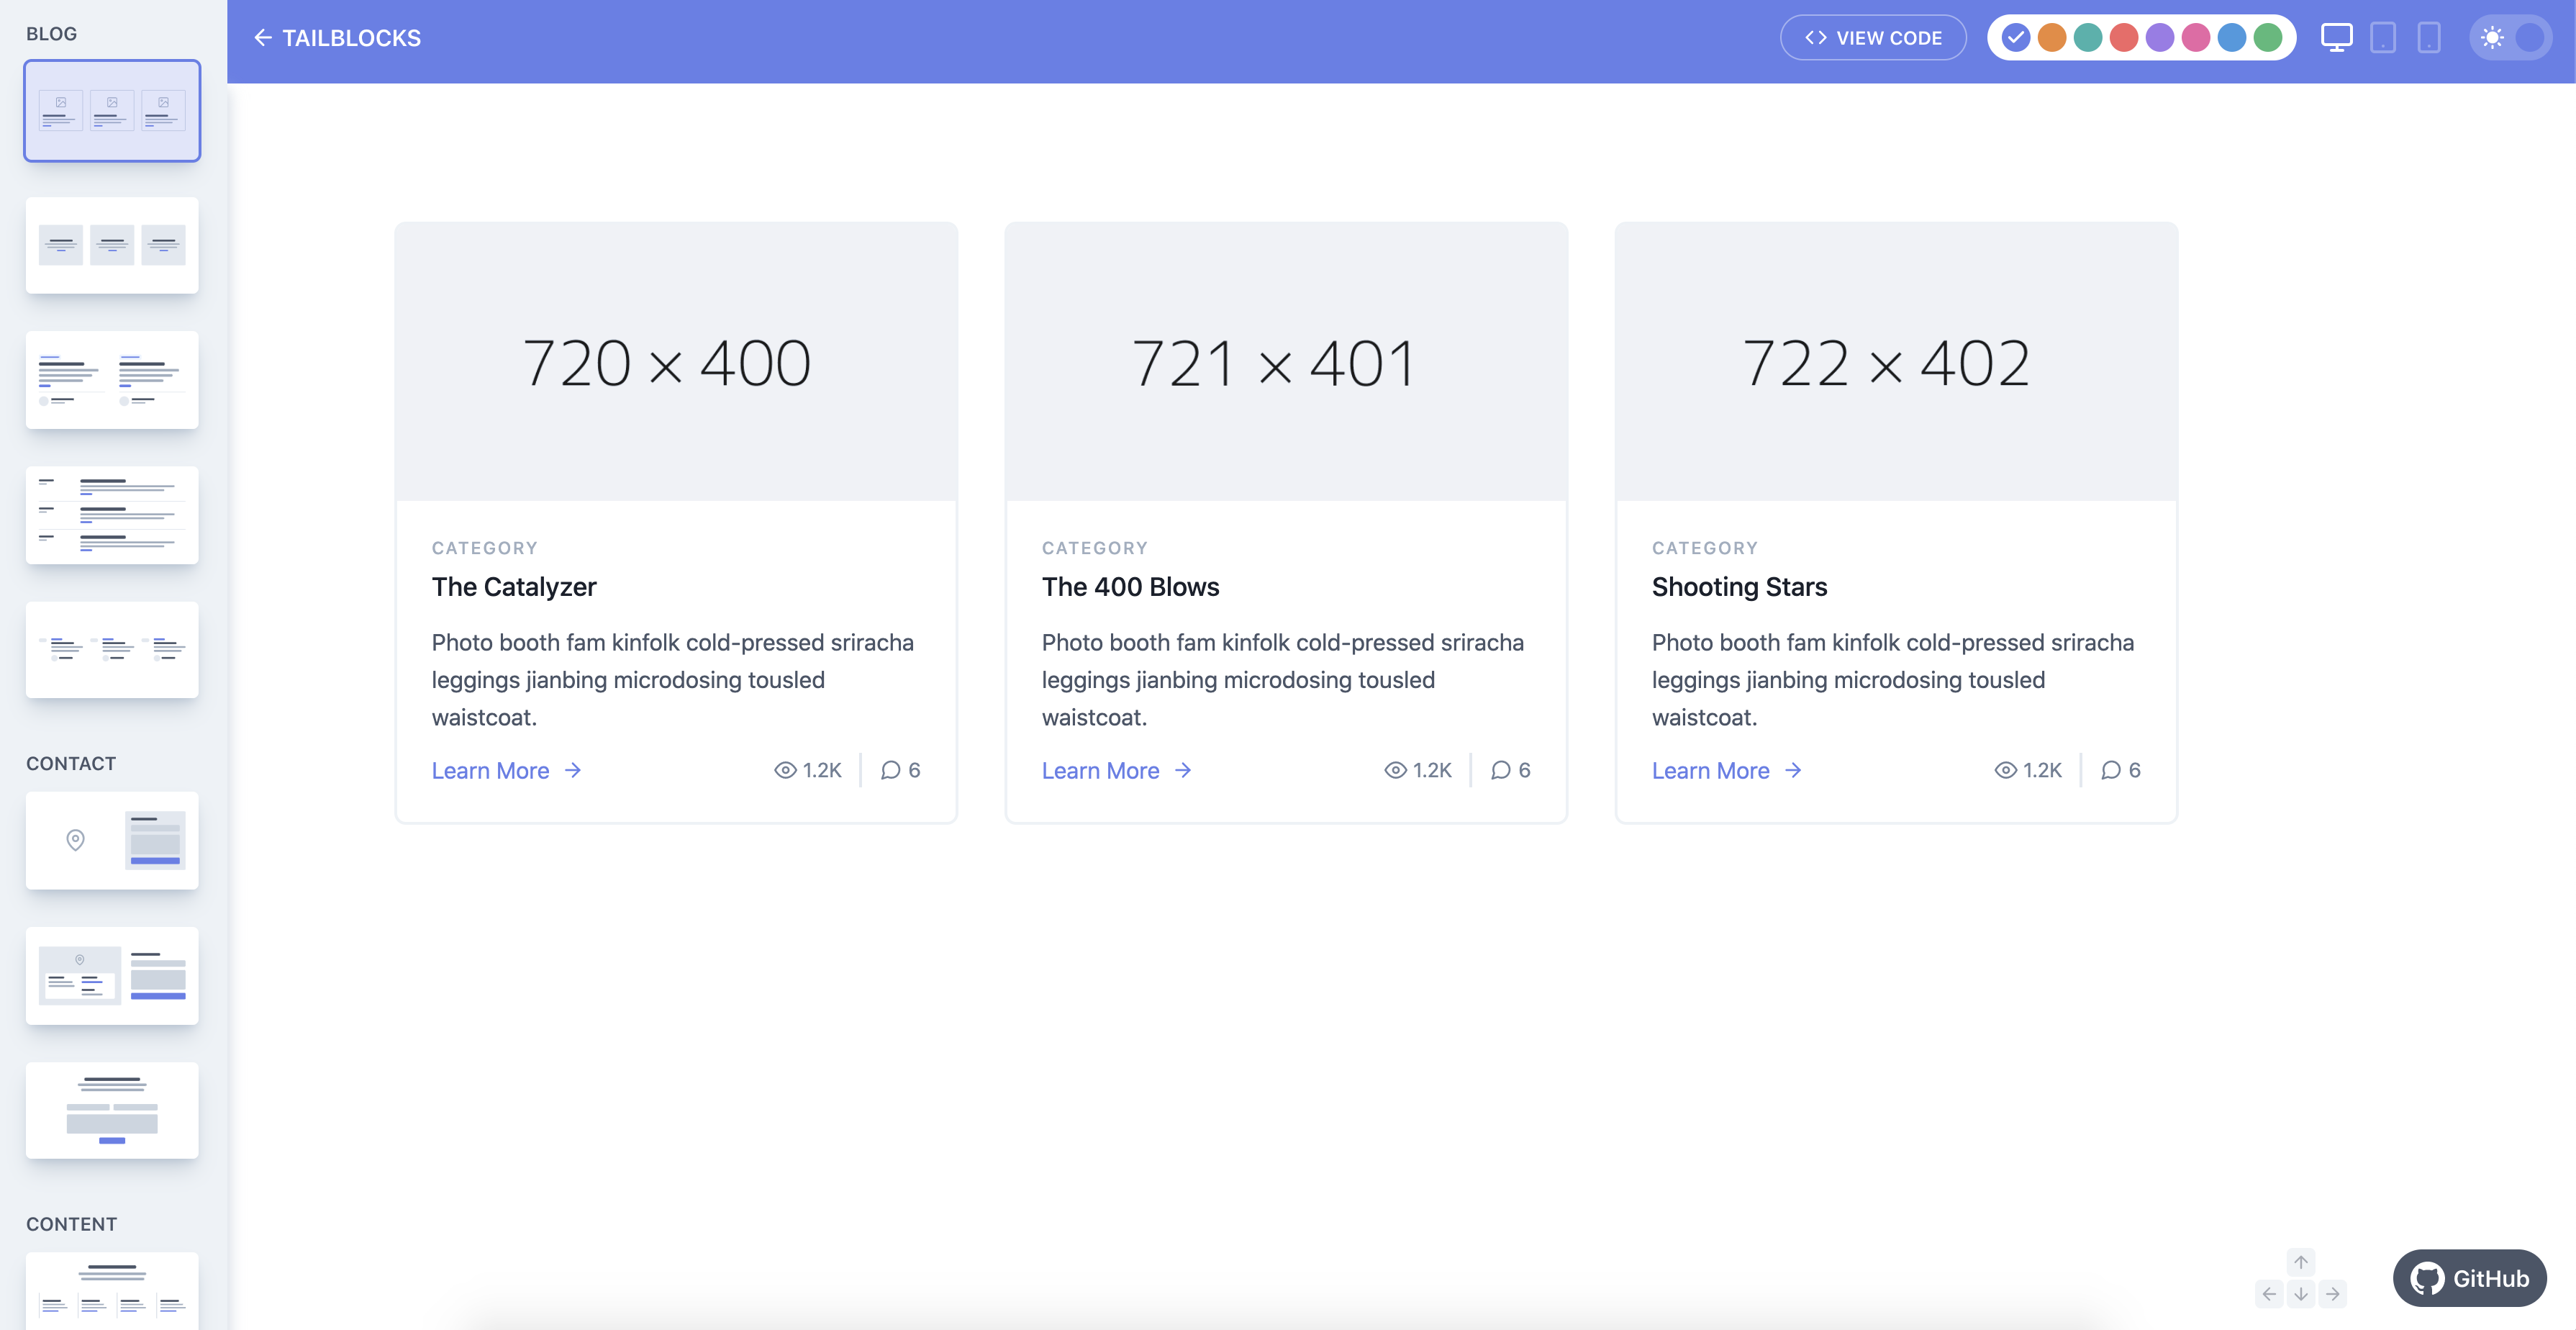Image resolution: width=2576 pixels, height=1330 pixels.
Task: Select the green theme color
Action: (x=2267, y=38)
